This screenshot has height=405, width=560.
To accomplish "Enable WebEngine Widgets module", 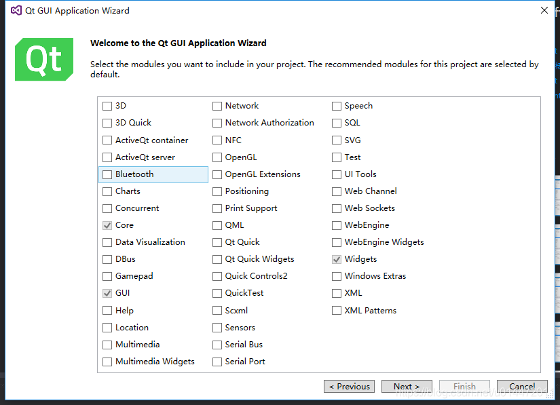I will click(x=337, y=243).
